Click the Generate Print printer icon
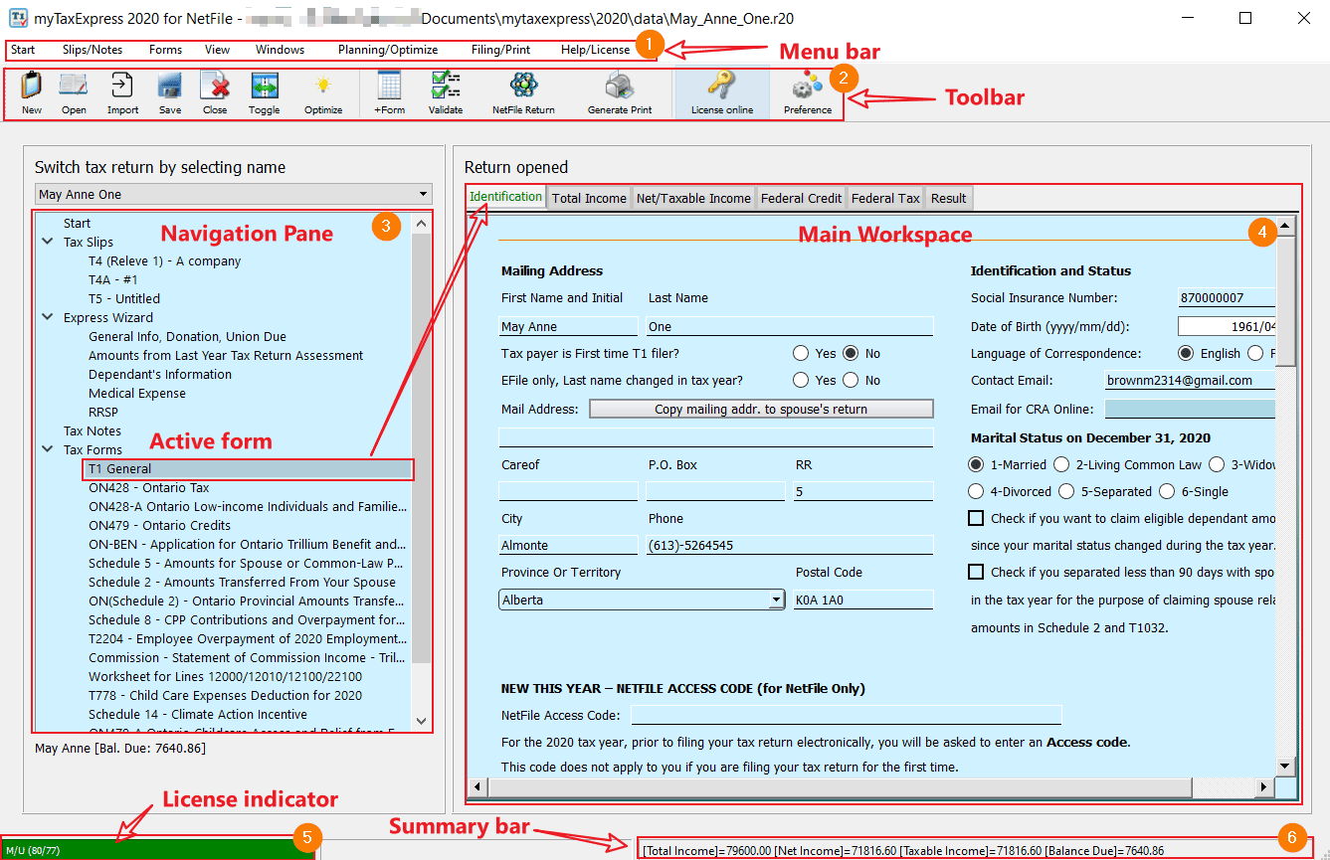Screen dimensions: 1330x860 pyautogui.click(x=620, y=86)
